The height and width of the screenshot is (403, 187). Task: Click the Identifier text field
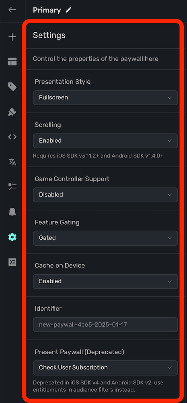coord(105,324)
